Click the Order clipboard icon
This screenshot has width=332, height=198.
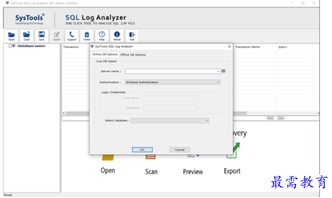(x=87, y=36)
